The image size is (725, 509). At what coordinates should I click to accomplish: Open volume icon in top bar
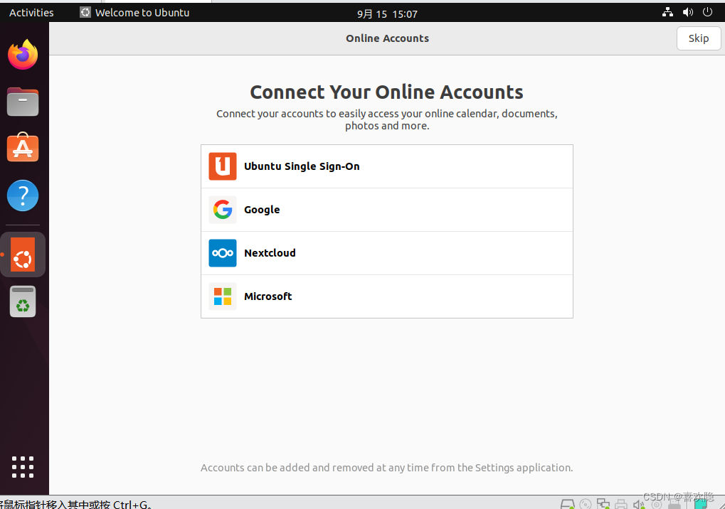(x=687, y=13)
